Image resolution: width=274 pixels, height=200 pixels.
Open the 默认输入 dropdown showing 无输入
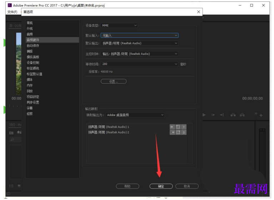pyautogui.click(x=140, y=36)
